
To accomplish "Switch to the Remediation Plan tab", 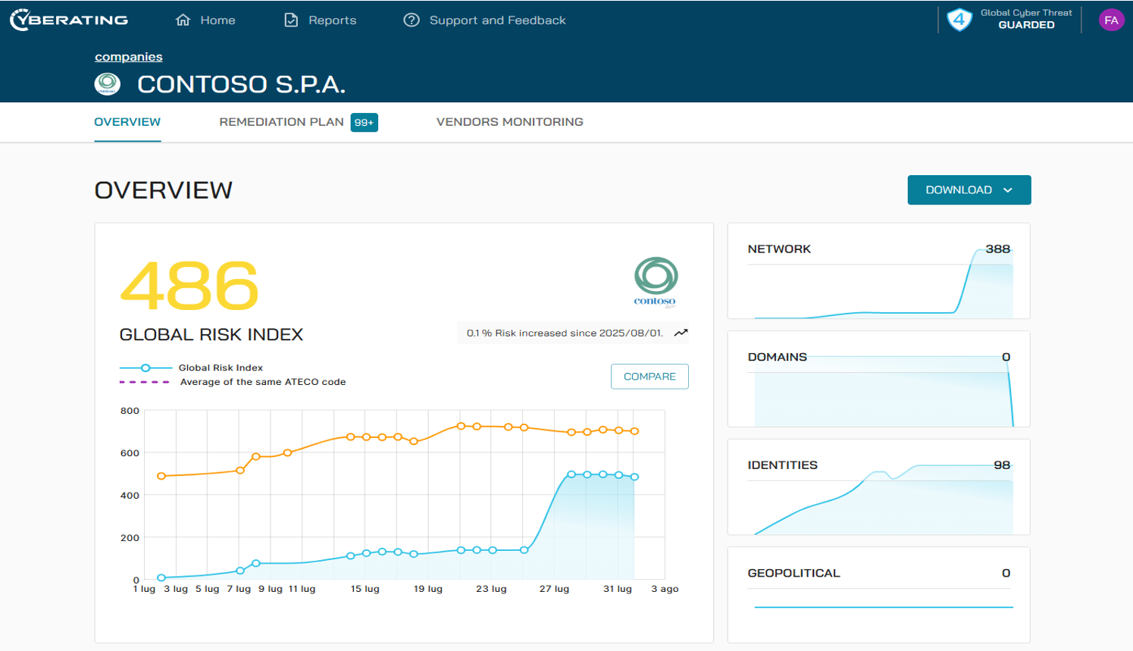I will tap(282, 122).
